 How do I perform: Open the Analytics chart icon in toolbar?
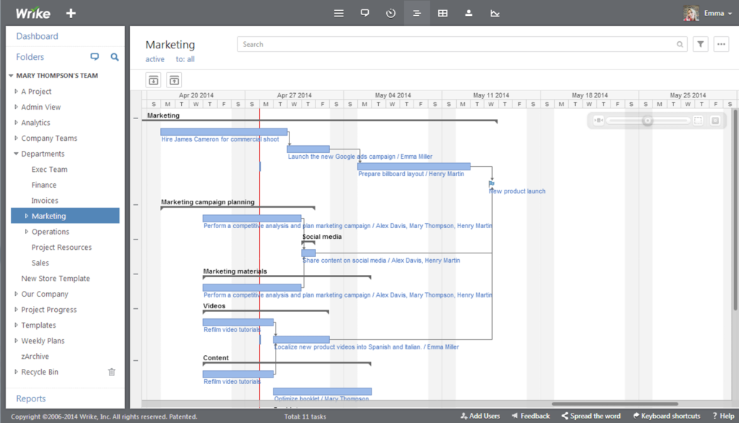coord(494,13)
